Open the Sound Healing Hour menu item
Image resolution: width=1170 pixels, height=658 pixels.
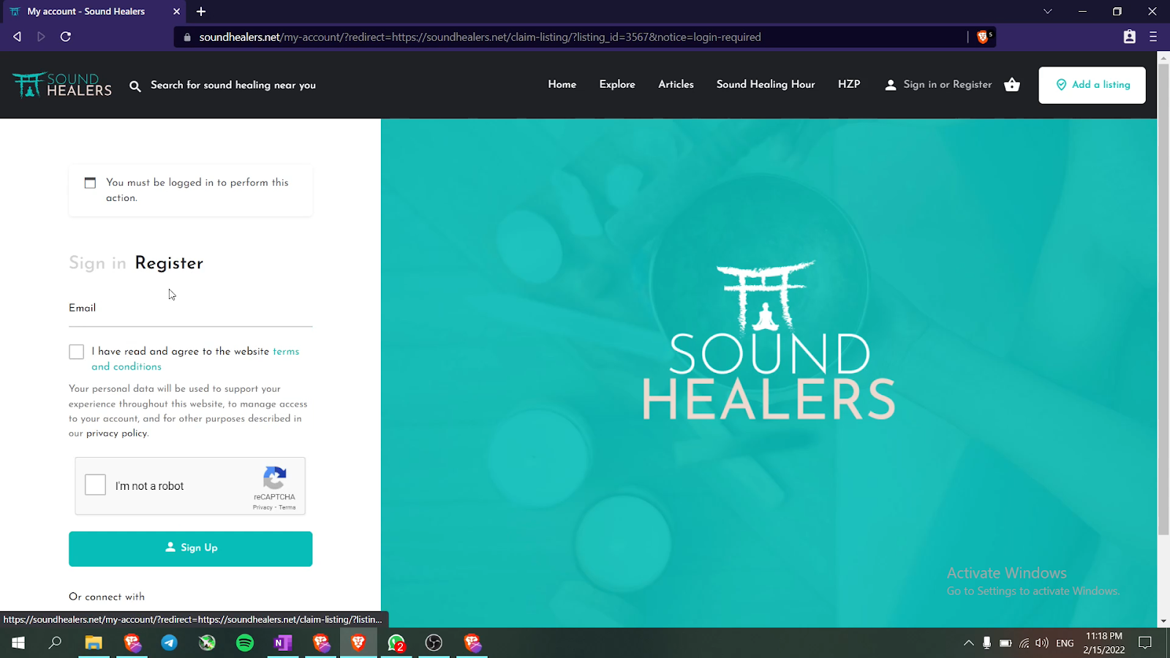766,84
